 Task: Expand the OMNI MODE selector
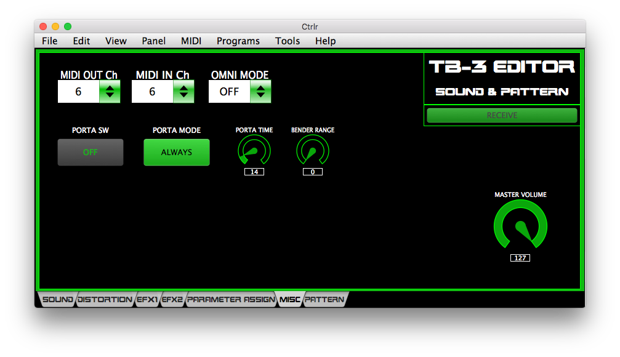[260, 92]
